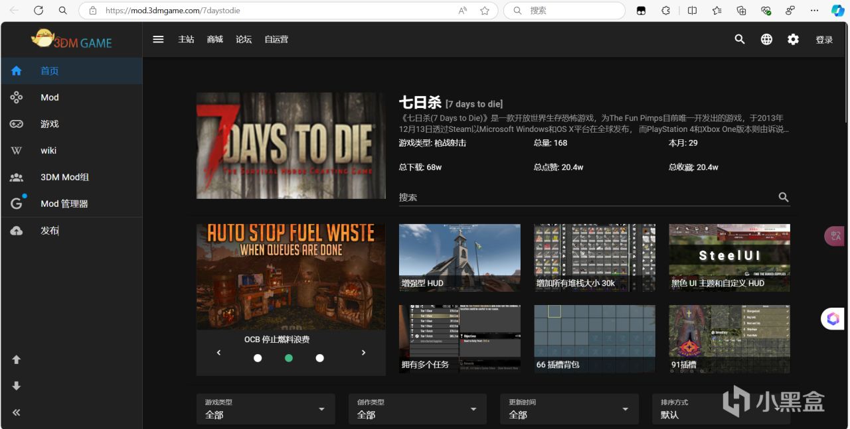Open the 增强型 HUD mod thumbnail
This screenshot has width=850, height=429.
460,258
